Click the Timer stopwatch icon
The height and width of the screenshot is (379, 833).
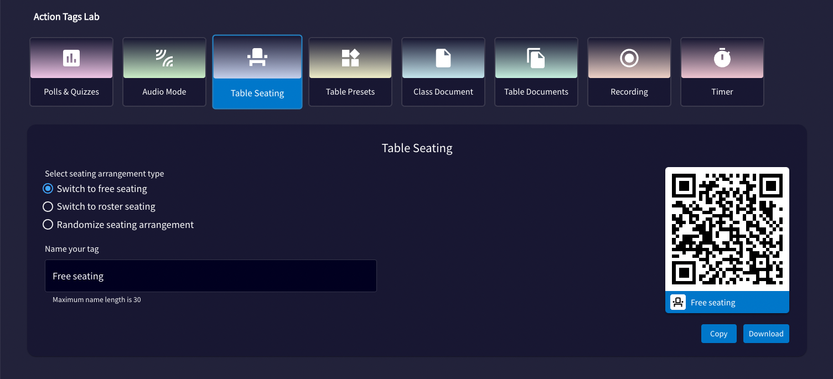click(x=722, y=58)
